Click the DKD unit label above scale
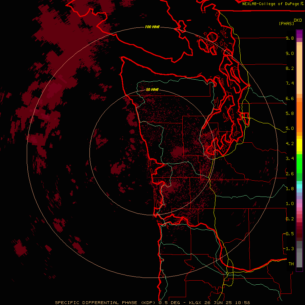The image size is (305, 305). (x=298, y=20)
